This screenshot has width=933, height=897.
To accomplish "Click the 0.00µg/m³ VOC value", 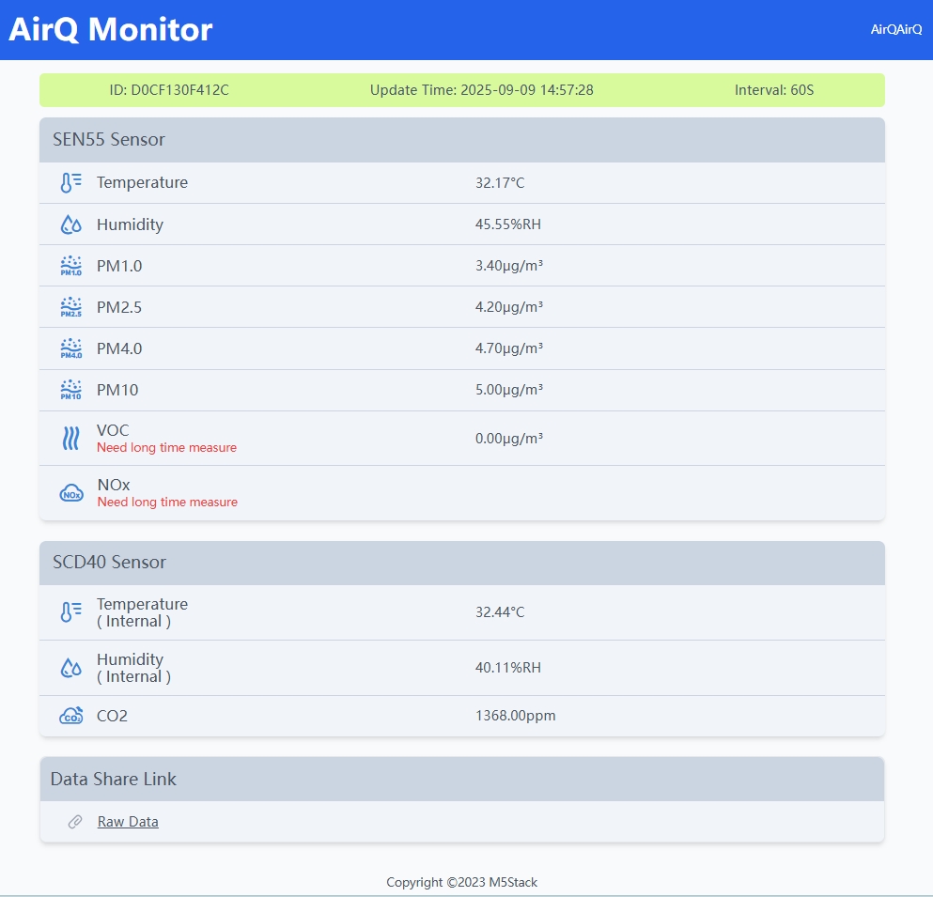I will [508, 439].
